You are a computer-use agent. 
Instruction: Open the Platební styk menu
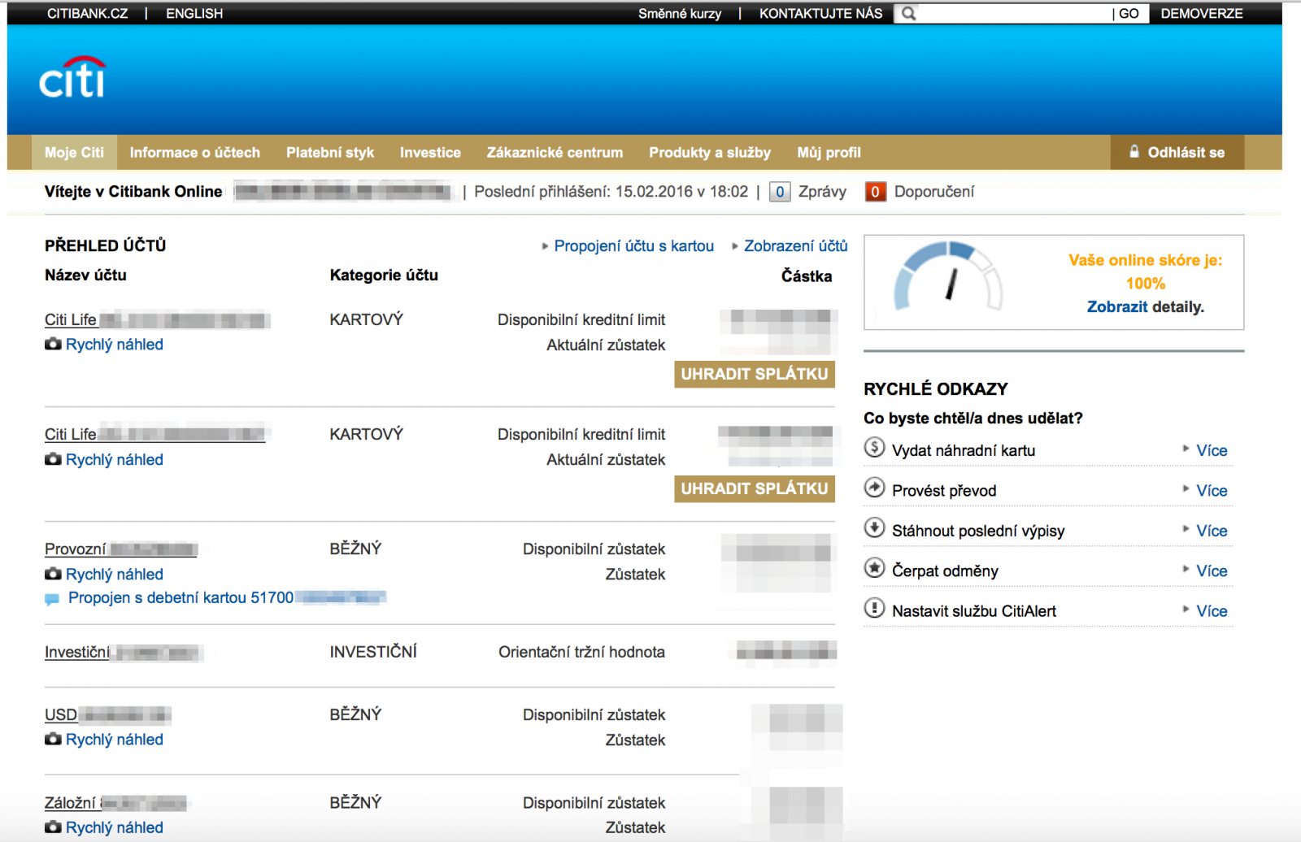tap(330, 153)
